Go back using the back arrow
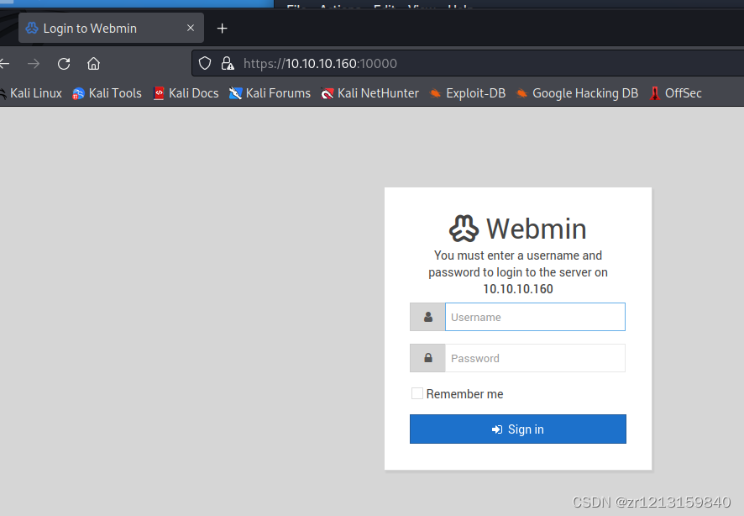Viewport: 744px width, 516px height. click(x=4, y=64)
